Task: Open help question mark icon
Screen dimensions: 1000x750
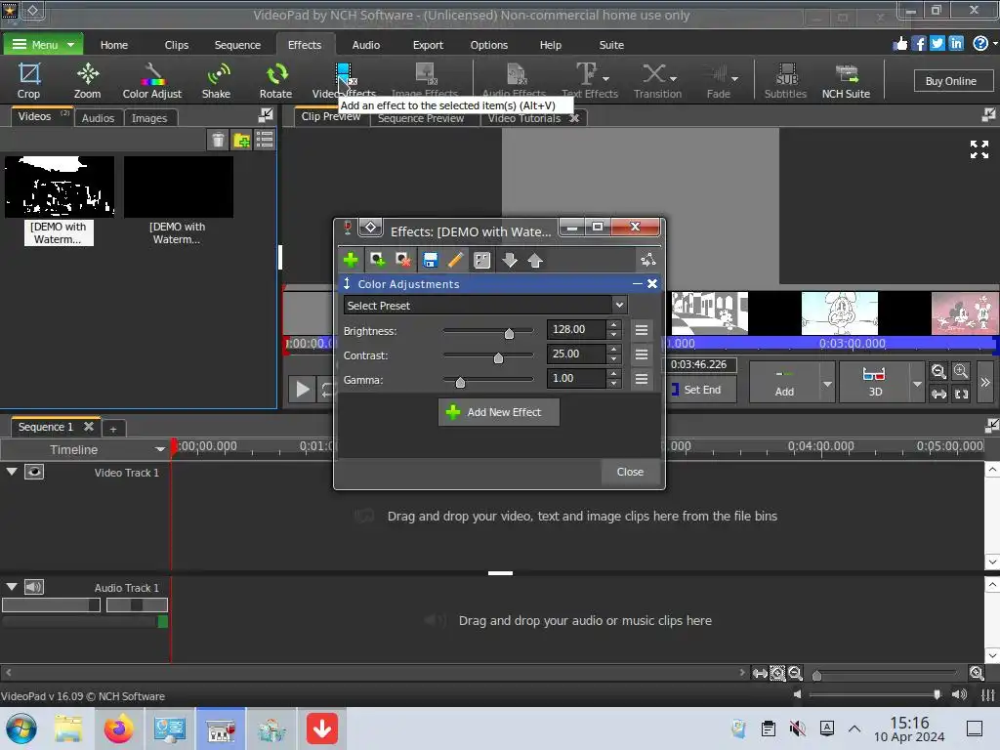Action: pyautogui.click(x=980, y=43)
